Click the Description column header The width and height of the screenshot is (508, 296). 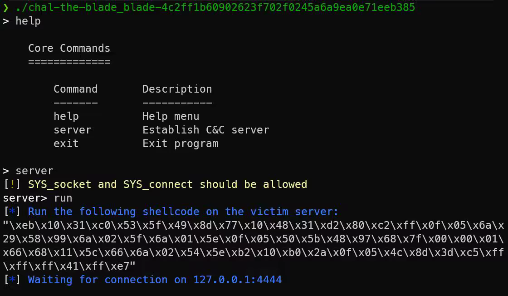[x=177, y=89]
